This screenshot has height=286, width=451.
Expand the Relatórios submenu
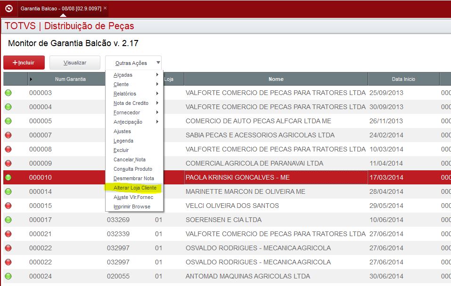(134, 94)
